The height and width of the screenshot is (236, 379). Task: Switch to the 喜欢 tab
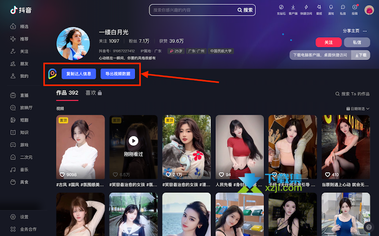coord(93,93)
